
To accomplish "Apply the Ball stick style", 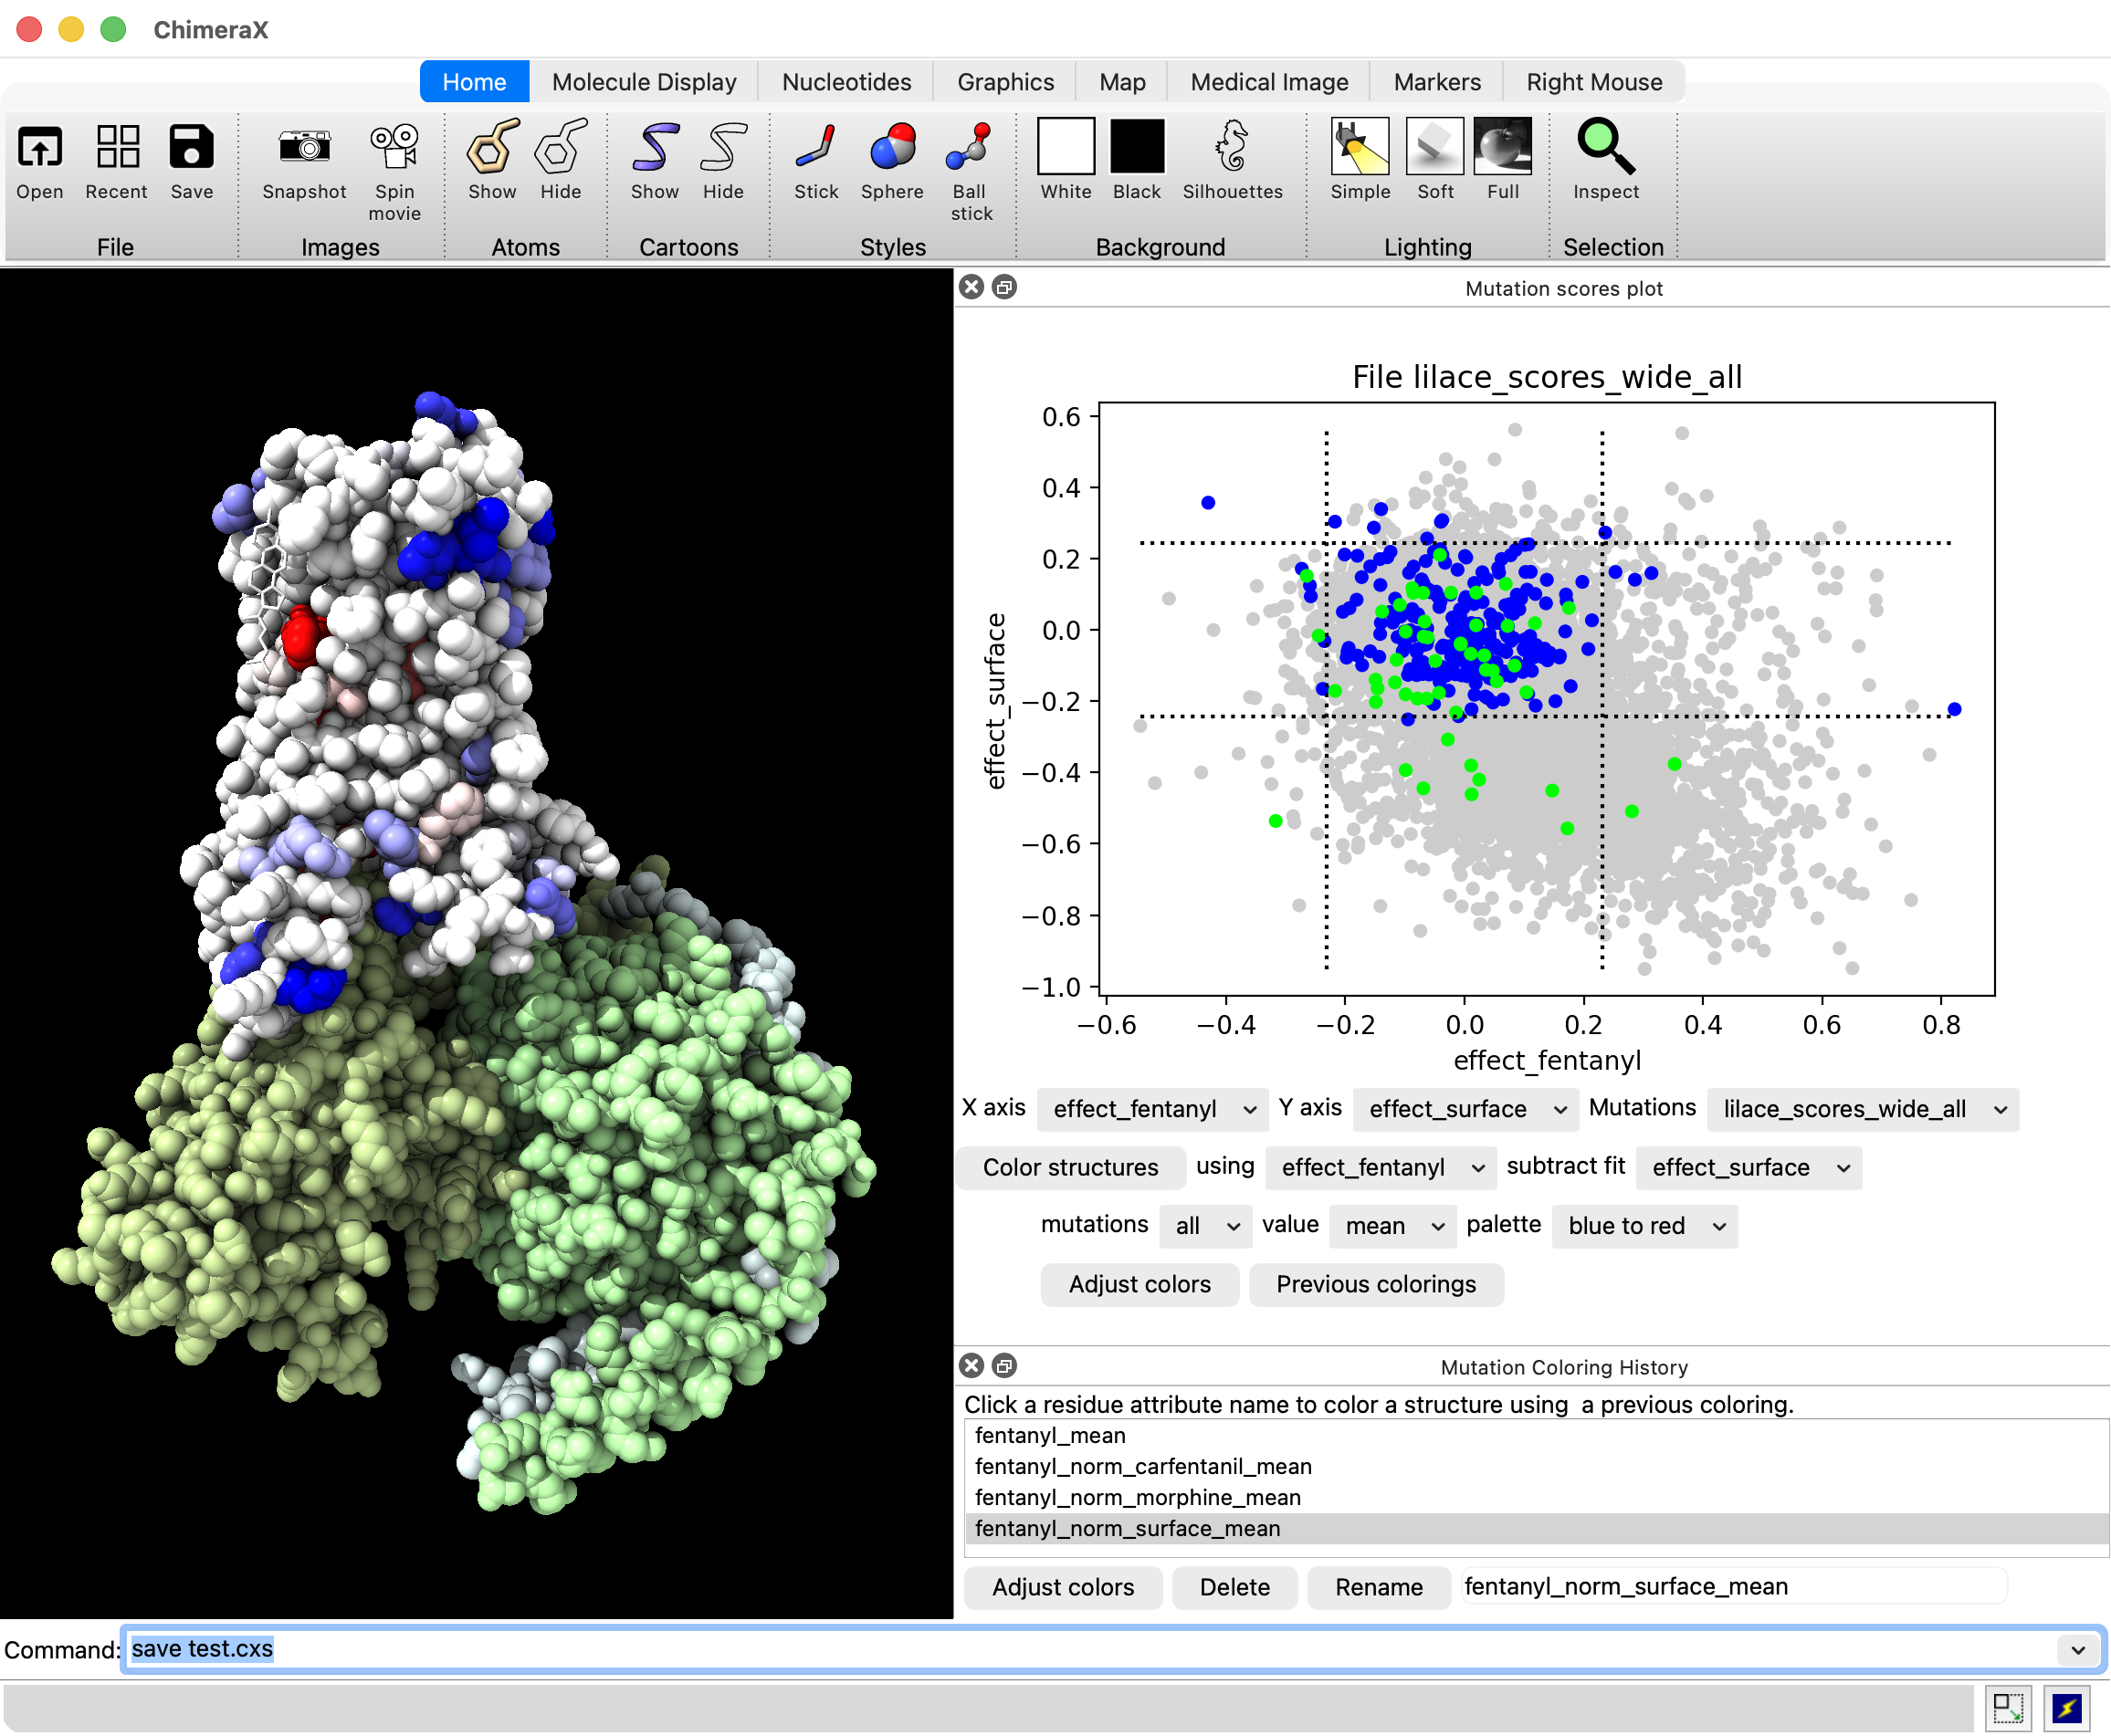I will click(x=970, y=148).
